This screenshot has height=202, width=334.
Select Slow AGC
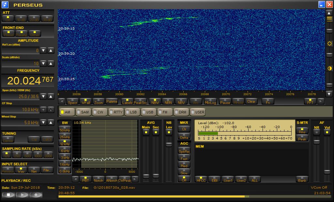coord(184,172)
